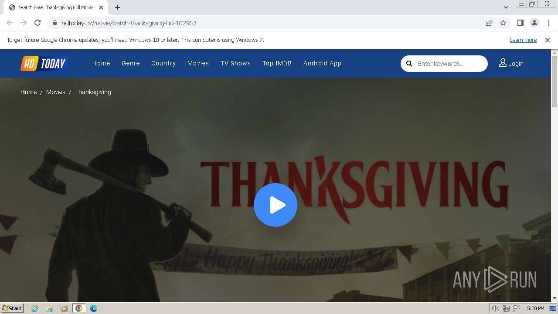Launch Microsoft Edge from taskbar

pyautogui.click(x=94, y=308)
